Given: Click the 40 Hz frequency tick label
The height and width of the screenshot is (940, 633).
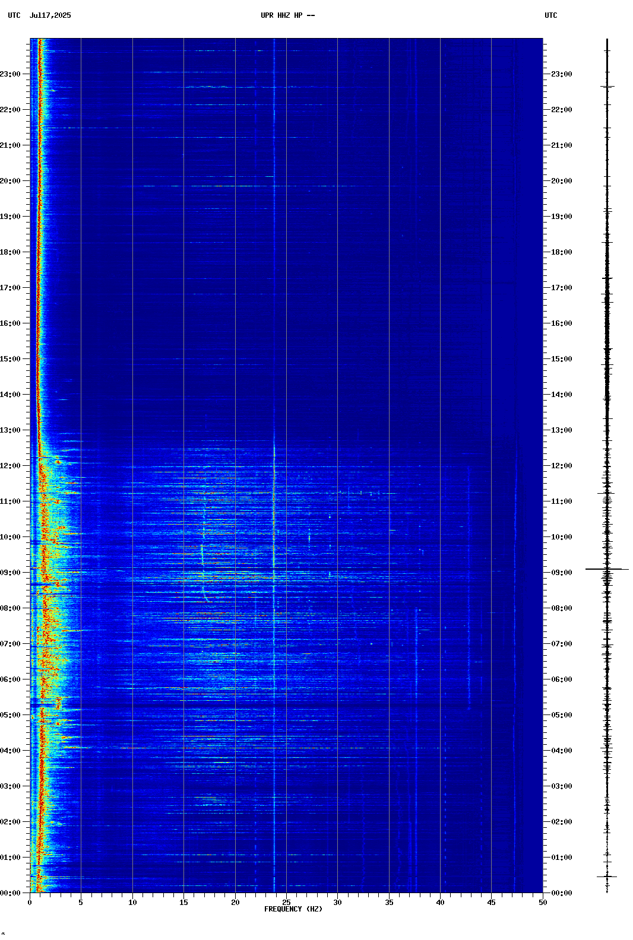Looking at the screenshot, I should tap(440, 903).
